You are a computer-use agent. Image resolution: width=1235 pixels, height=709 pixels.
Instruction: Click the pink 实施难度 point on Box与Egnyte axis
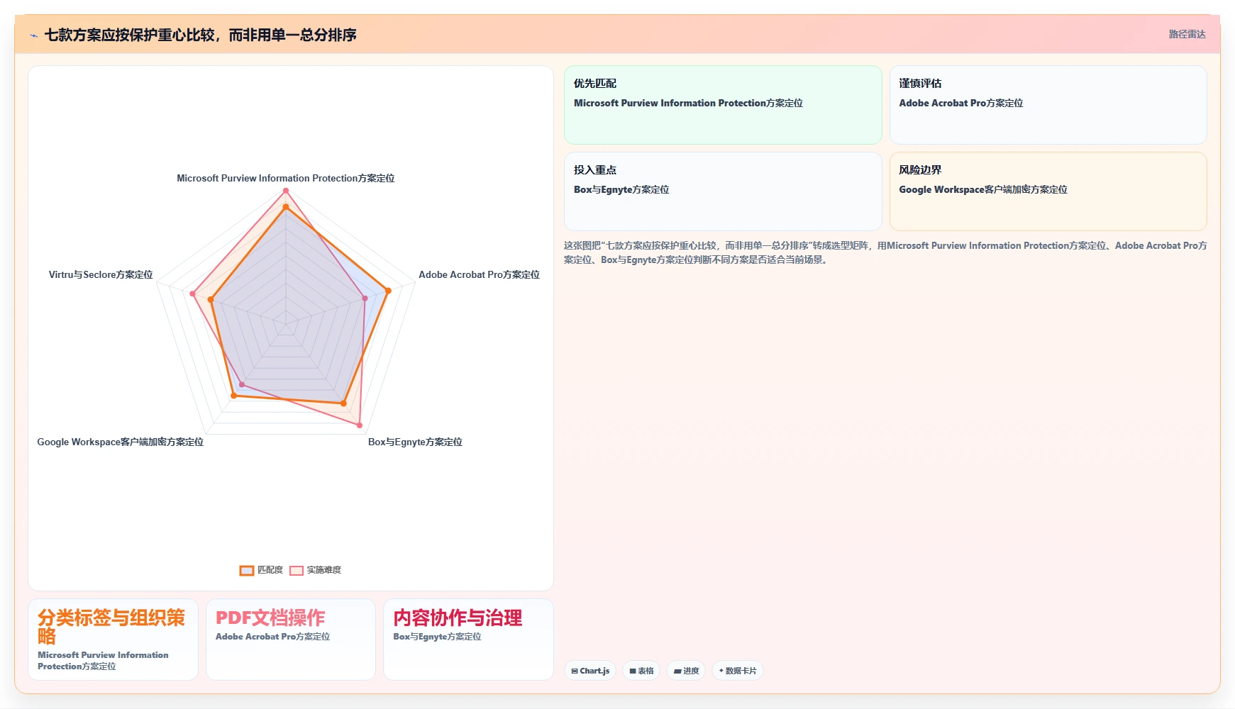(360, 425)
